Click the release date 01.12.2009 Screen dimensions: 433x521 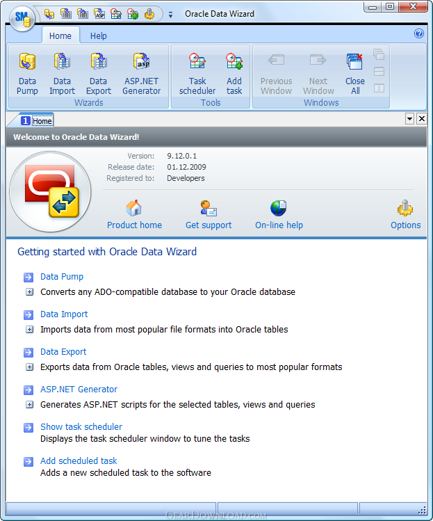point(186,167)
